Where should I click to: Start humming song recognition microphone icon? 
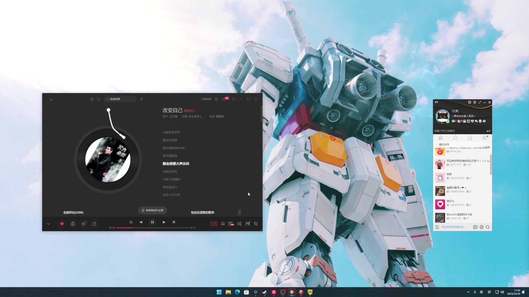(x=142, y=99)
